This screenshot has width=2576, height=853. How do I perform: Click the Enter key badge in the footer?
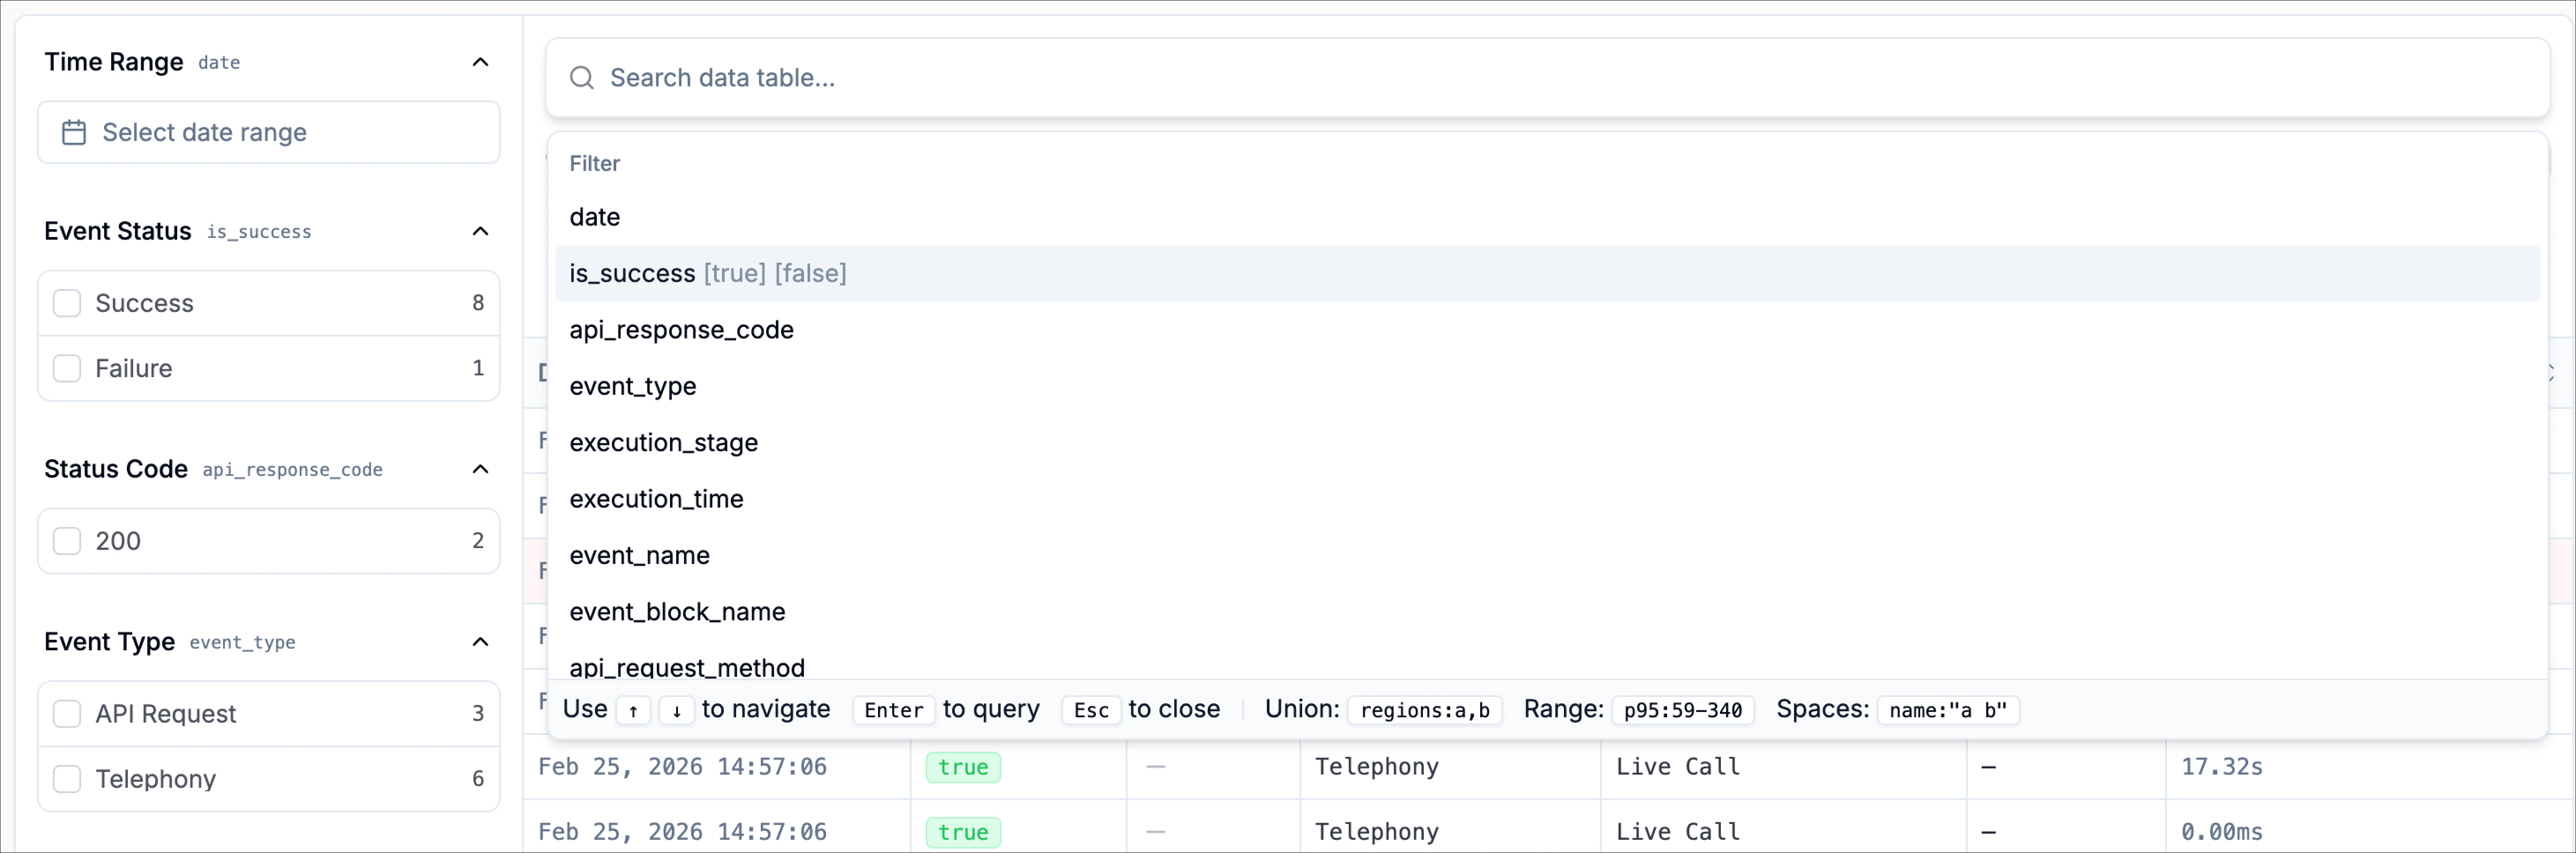(x=892, y=710)
